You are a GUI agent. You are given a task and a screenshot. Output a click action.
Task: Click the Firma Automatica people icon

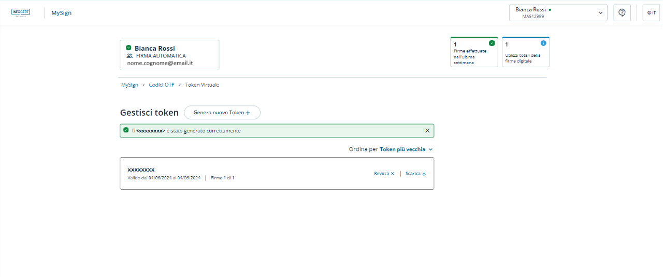click(x=130, y=56)
